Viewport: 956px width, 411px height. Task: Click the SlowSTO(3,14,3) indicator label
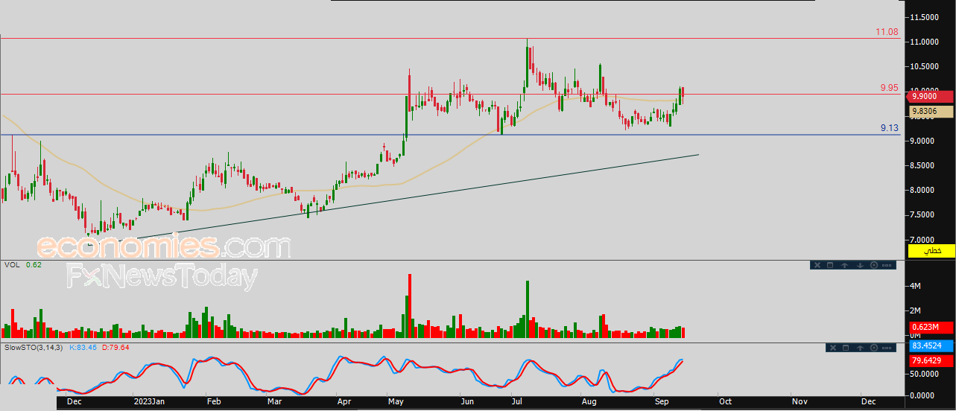[x=34, y=347]
